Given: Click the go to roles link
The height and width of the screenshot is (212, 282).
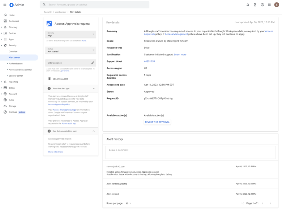Looking at the screenshot, I should (x=65, y=71).
